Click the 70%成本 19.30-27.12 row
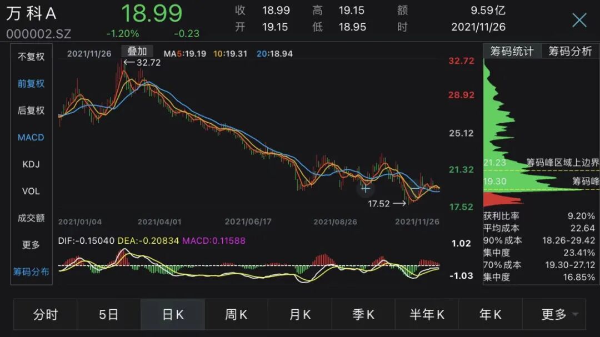 click(539, 265)
